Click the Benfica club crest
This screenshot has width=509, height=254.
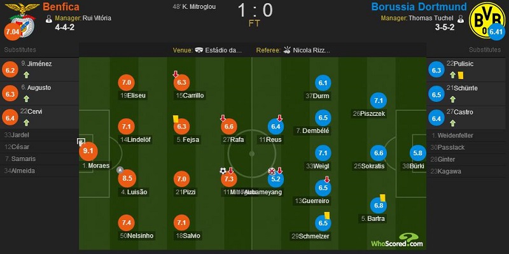tap(22, 20)
